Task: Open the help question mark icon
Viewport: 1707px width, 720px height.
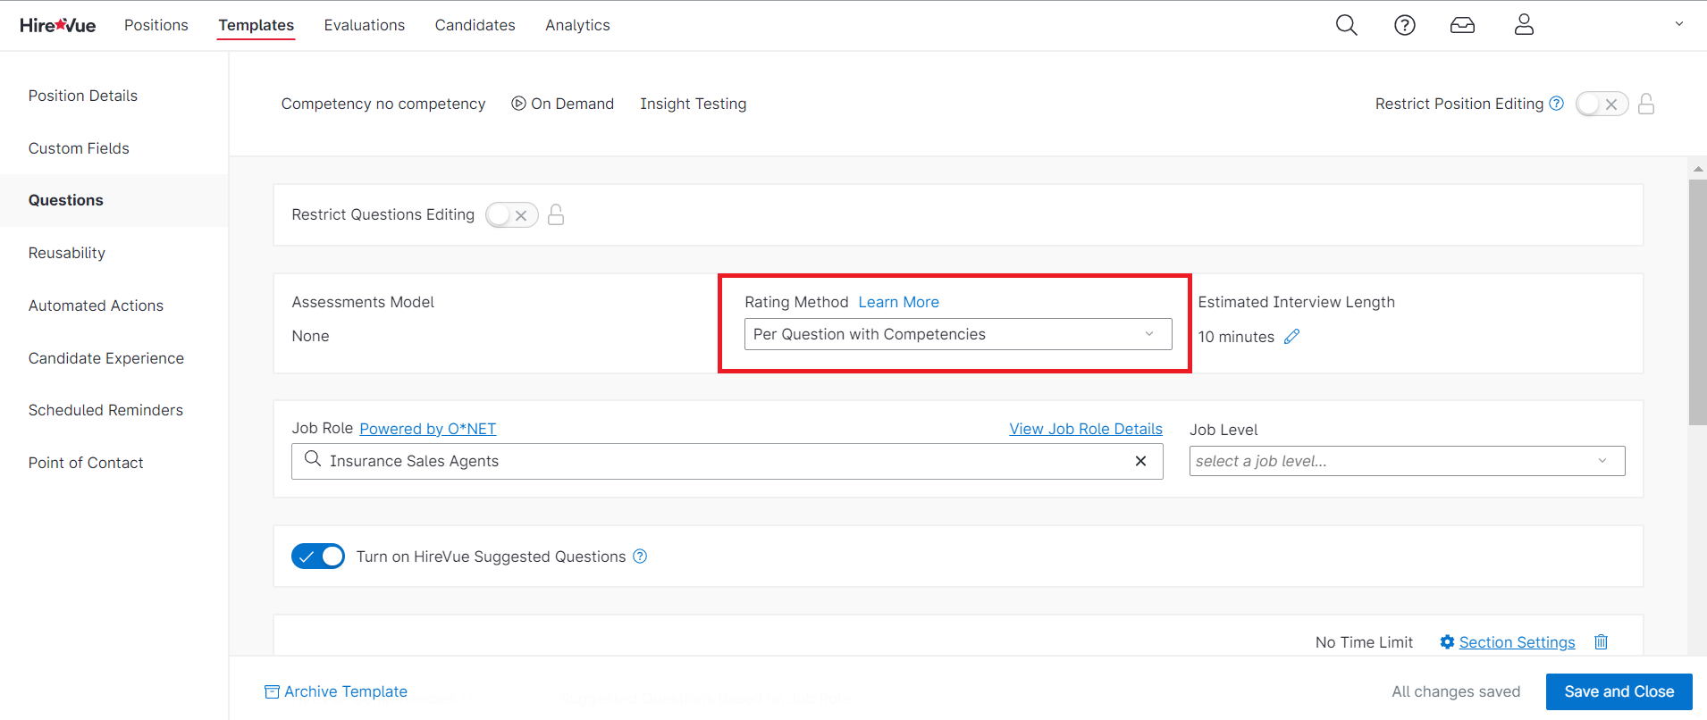Action: 1404,25
